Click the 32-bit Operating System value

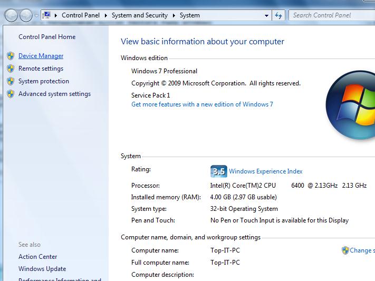(244, 209)
